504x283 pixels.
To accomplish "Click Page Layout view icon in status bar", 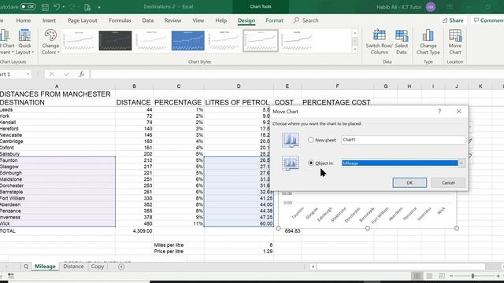I will 429,276.
